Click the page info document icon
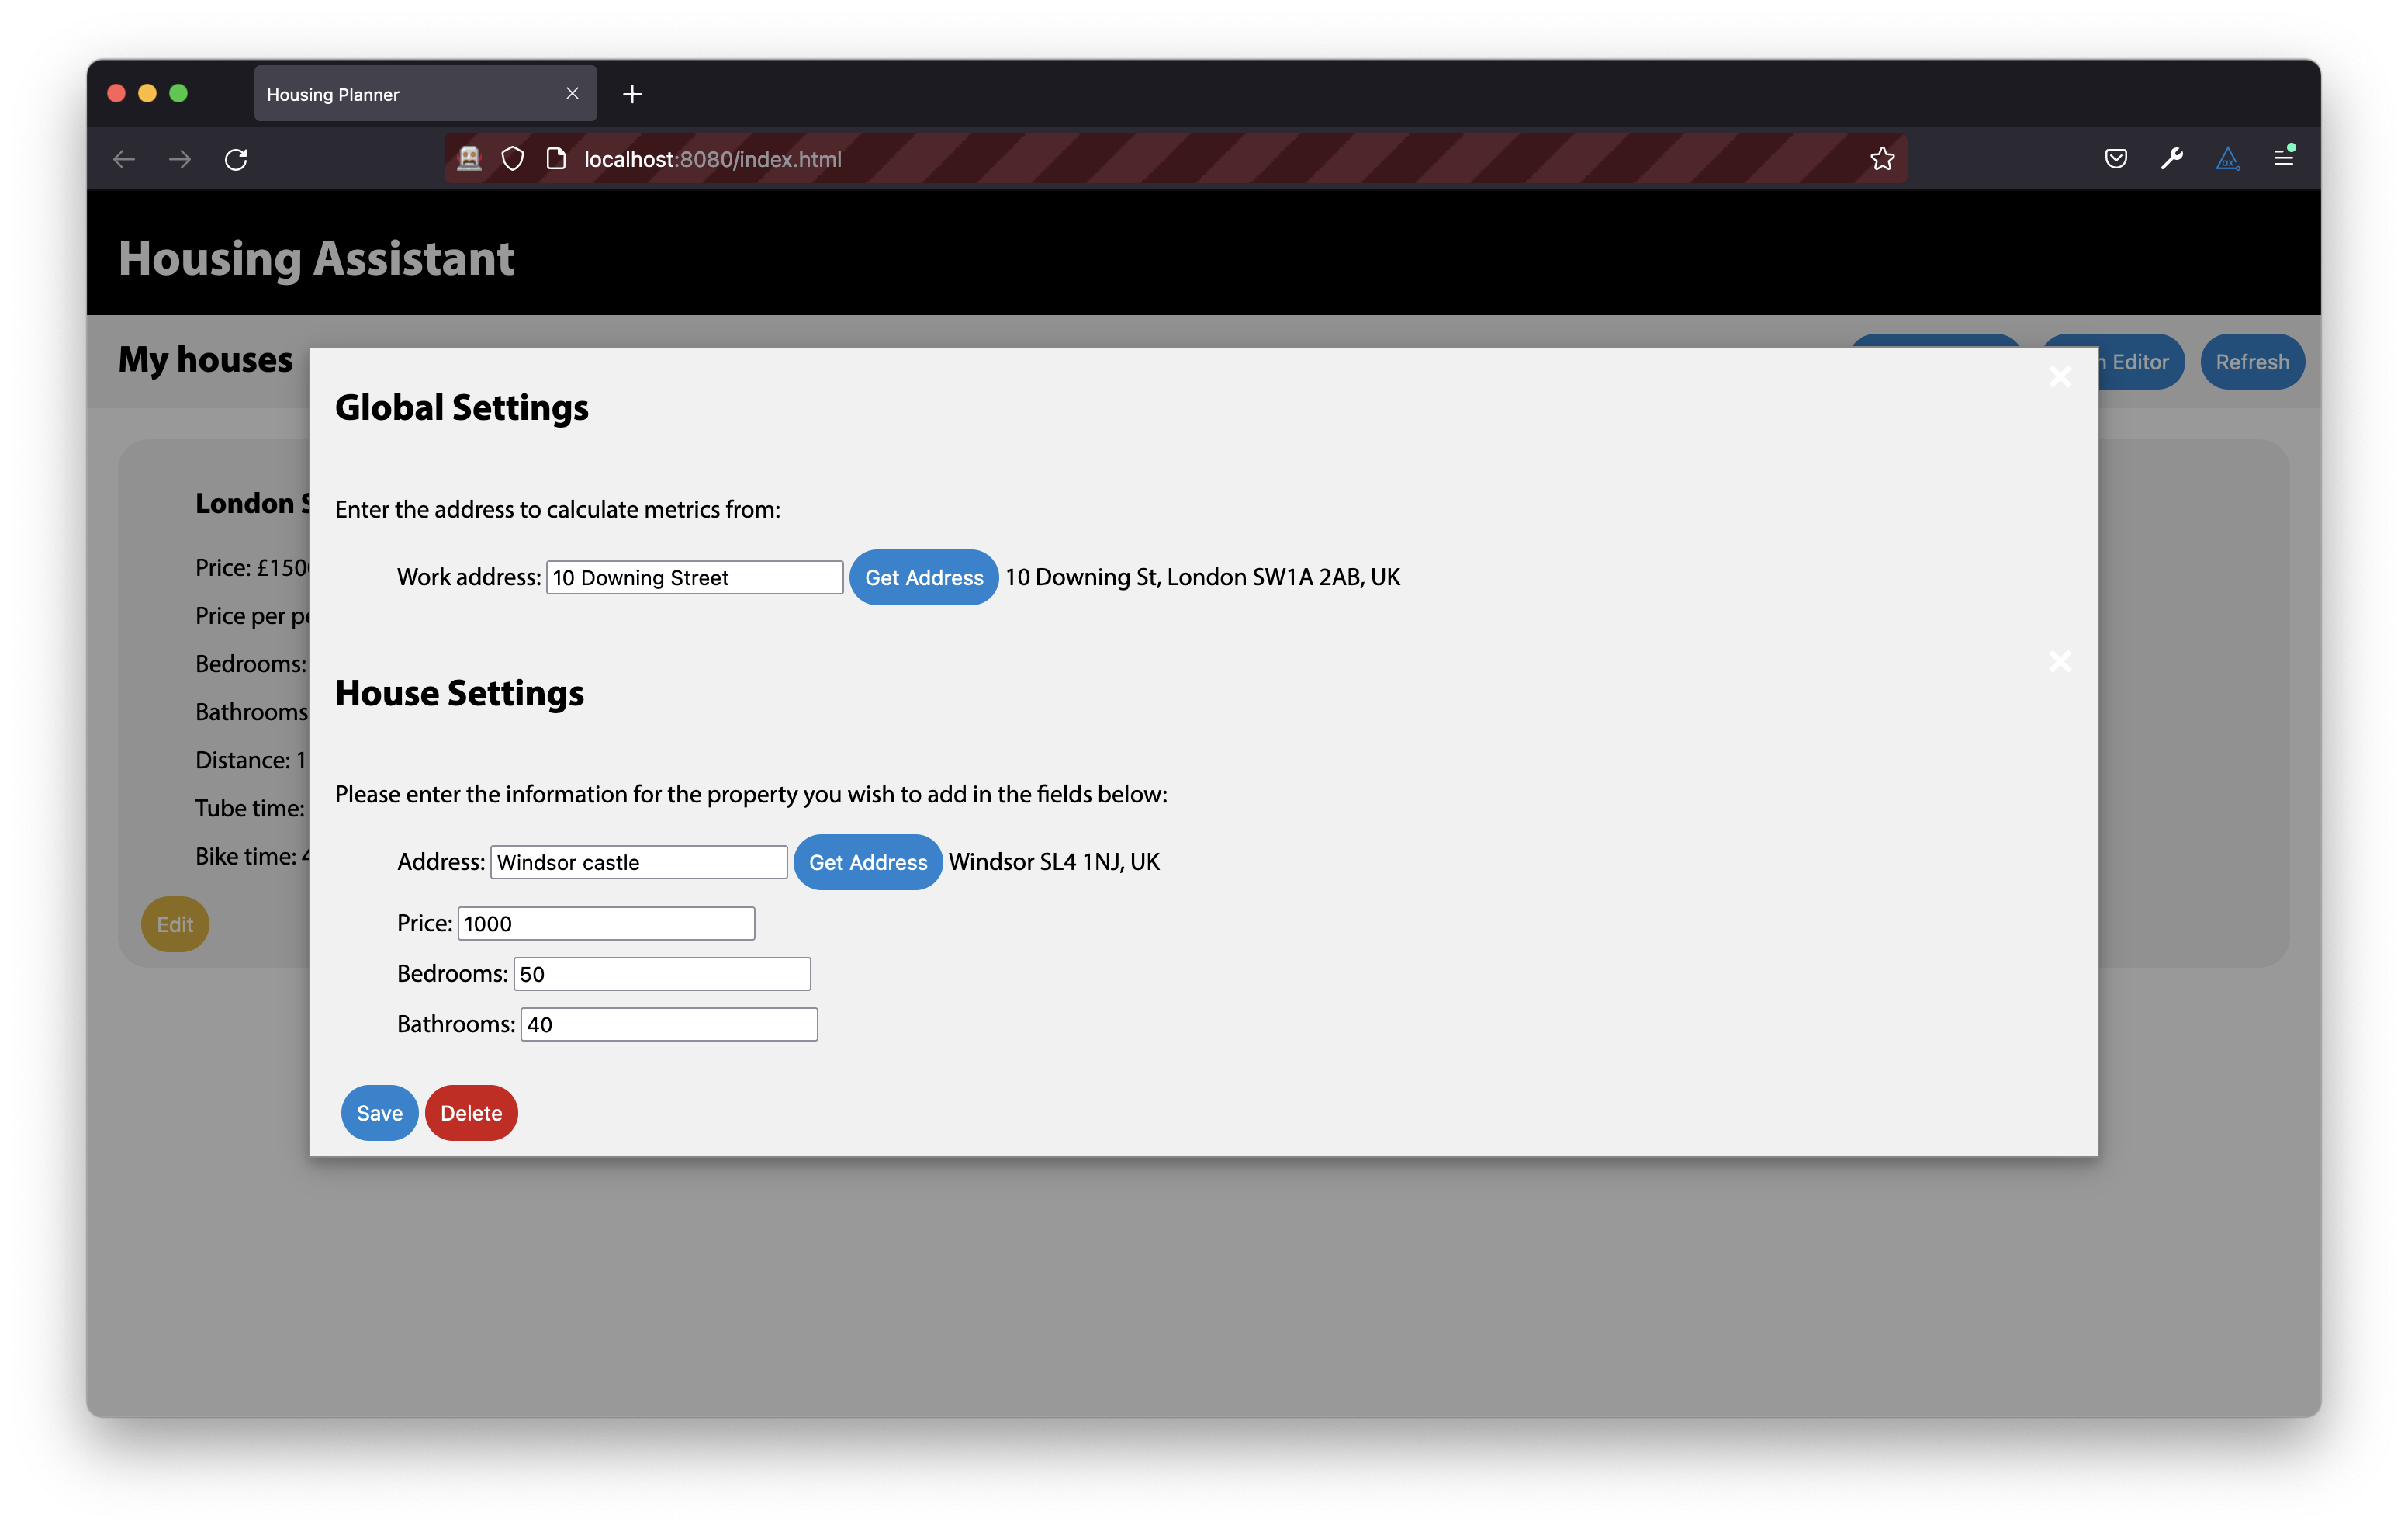The height and width of the screenshot is (1532, 2408). click(x=556, y=158)
